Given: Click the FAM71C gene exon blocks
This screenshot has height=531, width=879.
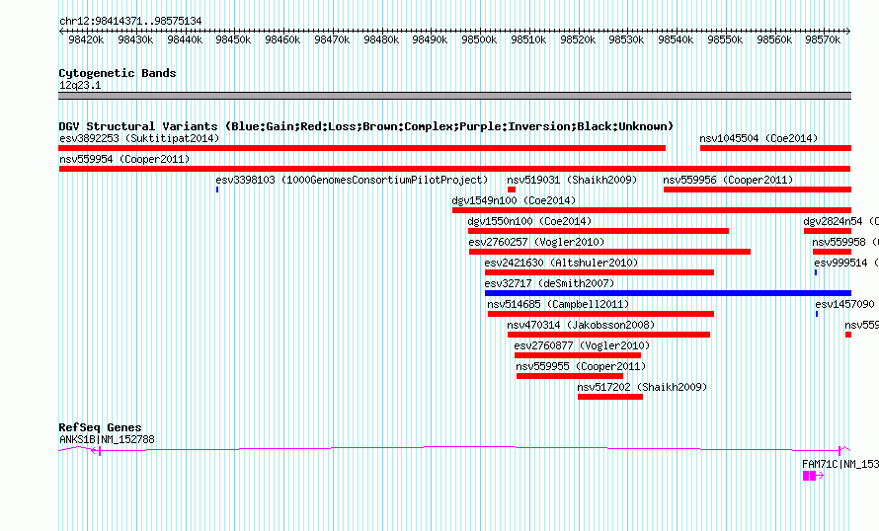Looking at the screenshot, I should tap(810, 476).
